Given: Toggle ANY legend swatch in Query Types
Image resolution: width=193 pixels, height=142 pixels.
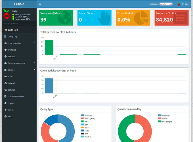Looking at the screenshot, I should (83, 122).
